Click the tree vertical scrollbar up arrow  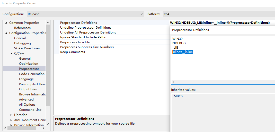point(48,23)
